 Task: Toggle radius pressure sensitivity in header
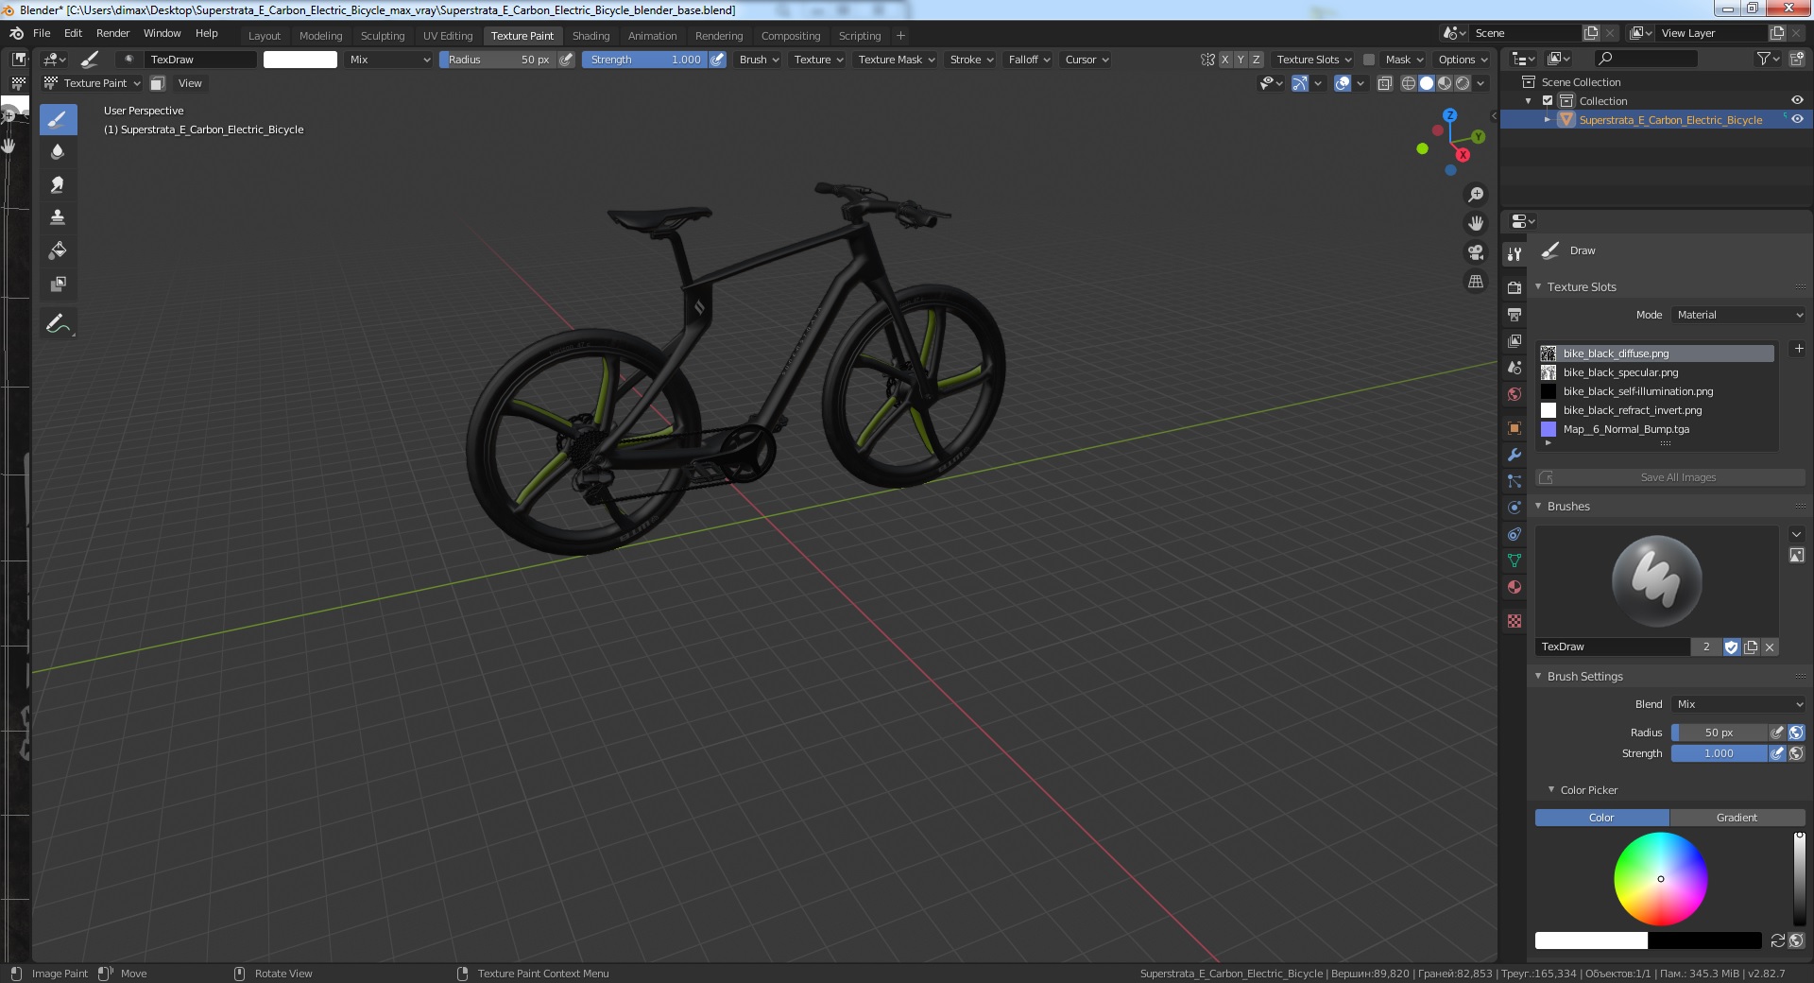(566, 60)
